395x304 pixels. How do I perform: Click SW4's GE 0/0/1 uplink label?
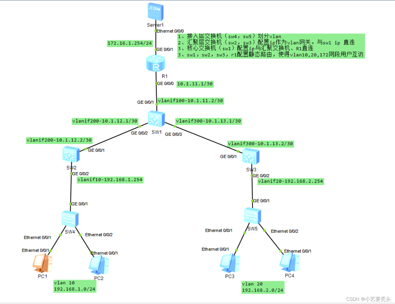[79, 204]
